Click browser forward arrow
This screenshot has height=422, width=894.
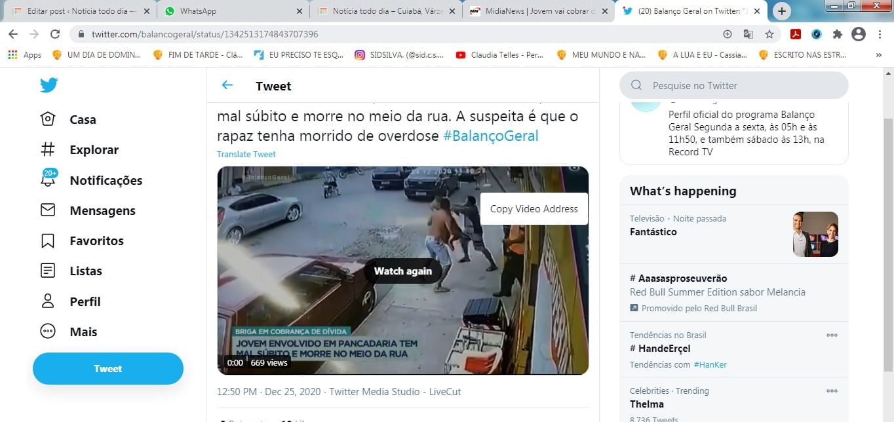34,34
